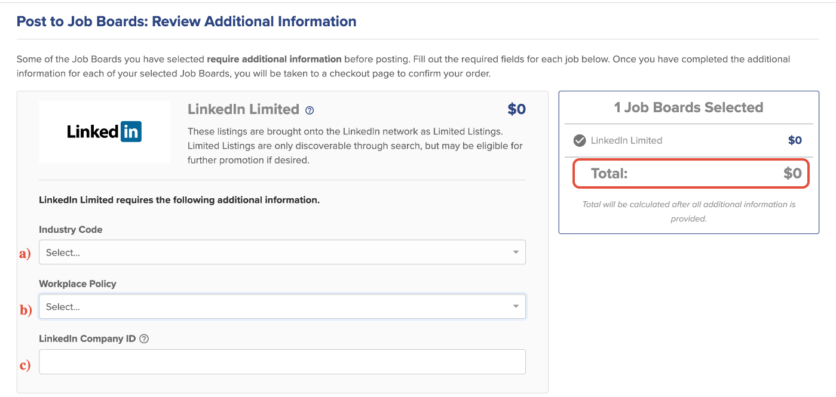Click the Workplace Policy field label

pyautogui.click(x=78, y=284)
